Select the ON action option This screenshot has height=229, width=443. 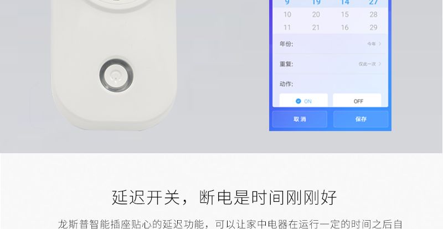(x=303, y=100)
